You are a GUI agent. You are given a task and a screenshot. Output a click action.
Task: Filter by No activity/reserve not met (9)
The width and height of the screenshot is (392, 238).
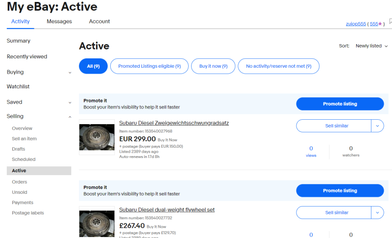pos(278,66)
